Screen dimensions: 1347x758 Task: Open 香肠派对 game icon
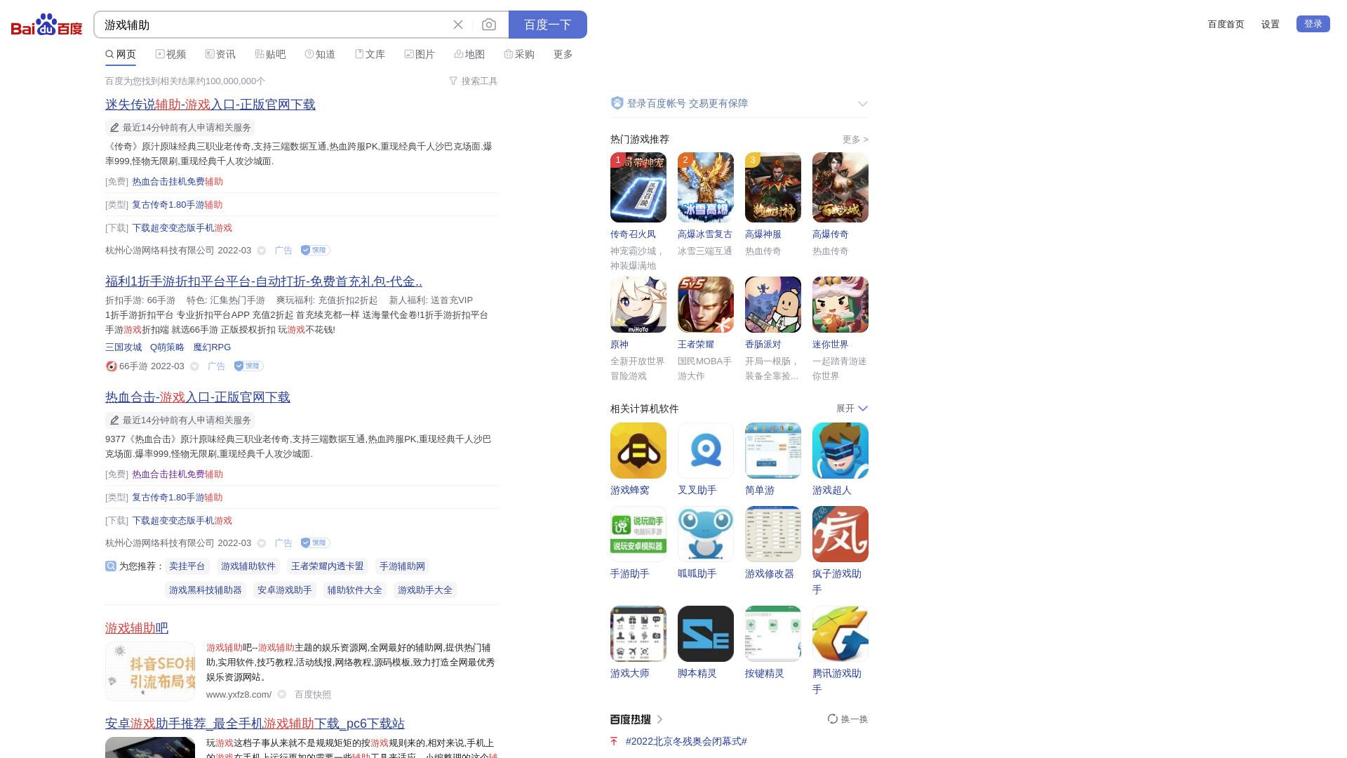point(773,305)
